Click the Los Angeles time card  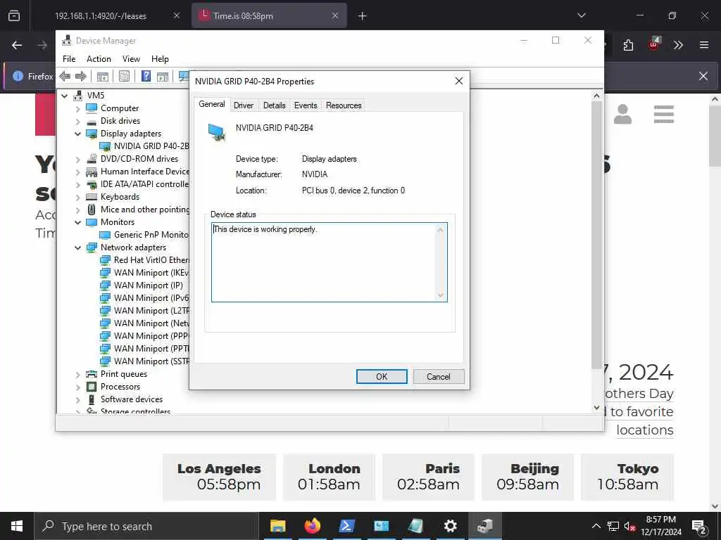point(219,477)
